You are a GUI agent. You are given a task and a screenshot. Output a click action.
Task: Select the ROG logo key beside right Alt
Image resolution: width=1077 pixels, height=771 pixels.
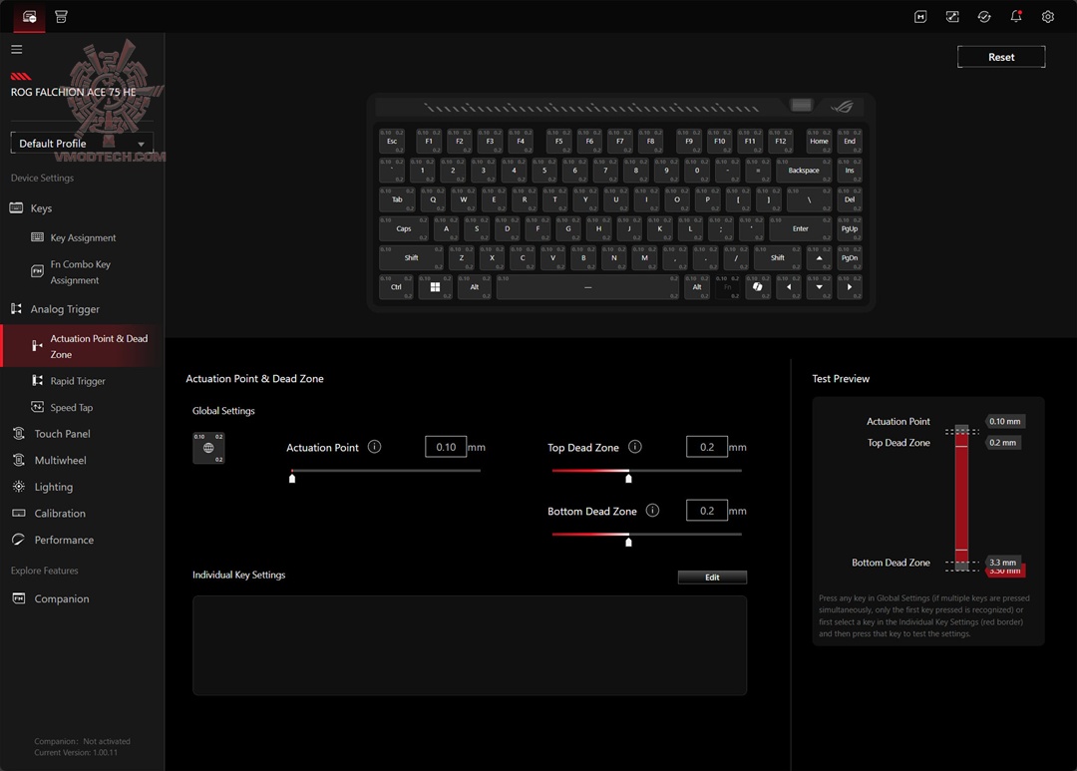coord(758,286)
